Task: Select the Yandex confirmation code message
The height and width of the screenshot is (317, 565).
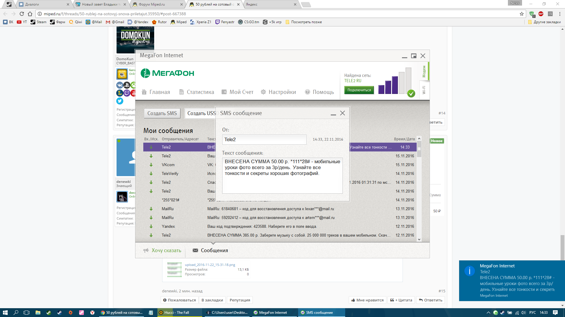Action: [280, 226]
